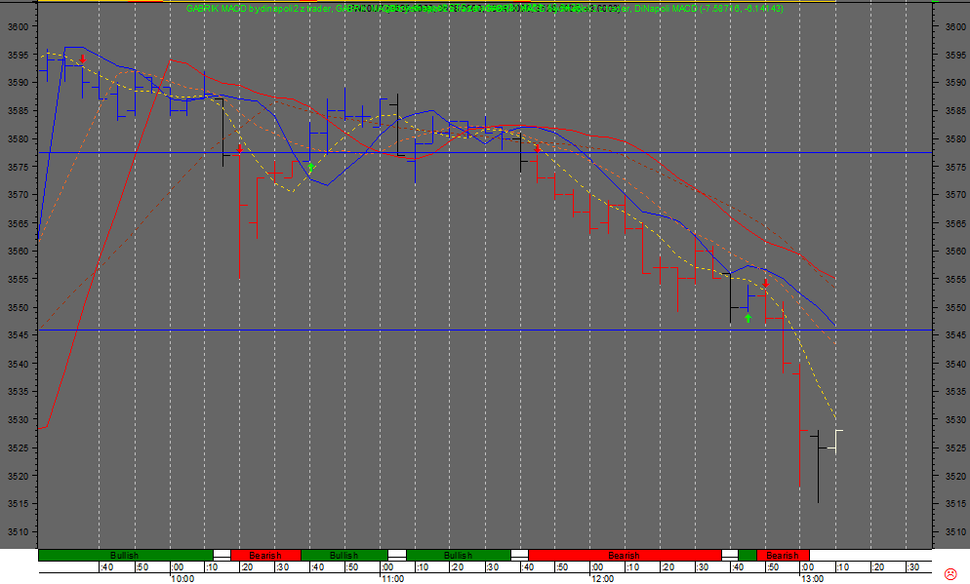Click 3600 on the left price axis

(18, 26)
